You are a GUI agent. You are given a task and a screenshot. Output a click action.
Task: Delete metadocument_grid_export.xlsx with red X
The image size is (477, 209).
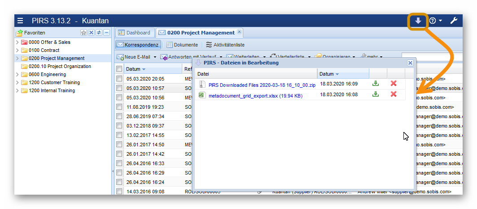[x=394, y=94]
